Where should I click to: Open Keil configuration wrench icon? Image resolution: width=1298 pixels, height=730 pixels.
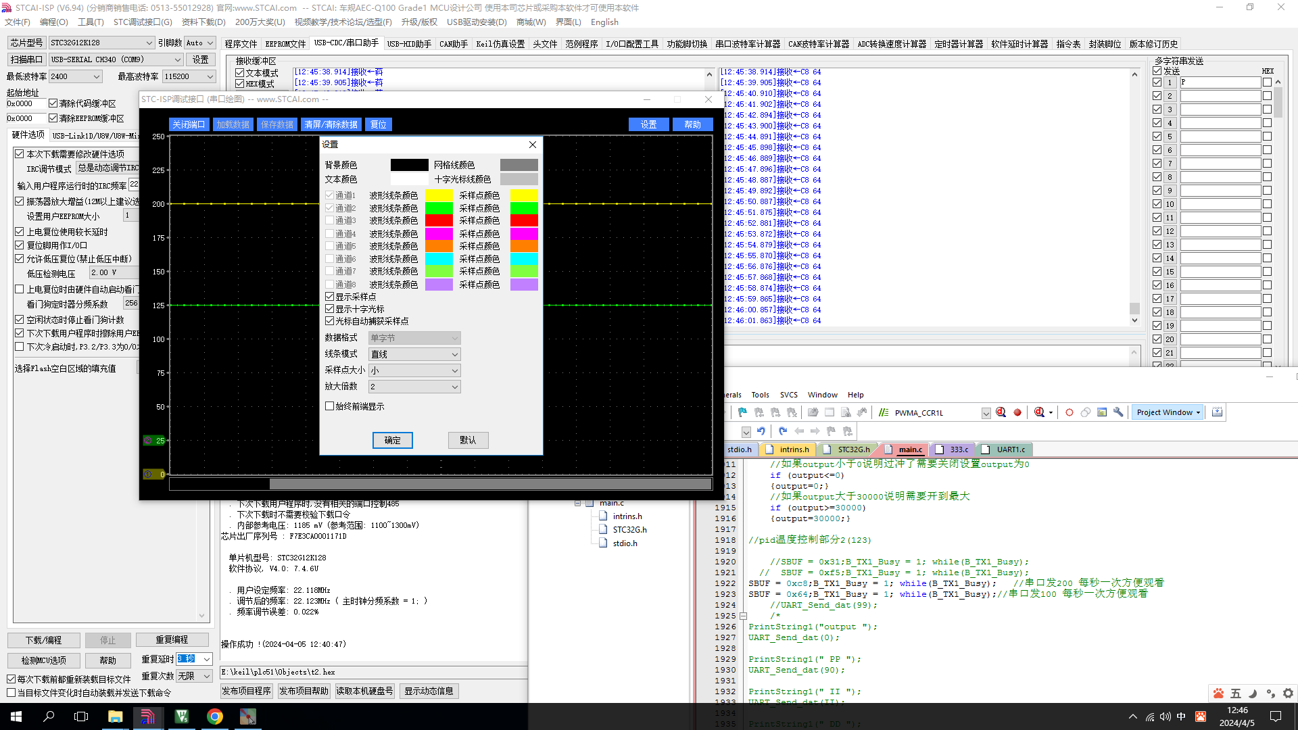[x=1118, y=412]
